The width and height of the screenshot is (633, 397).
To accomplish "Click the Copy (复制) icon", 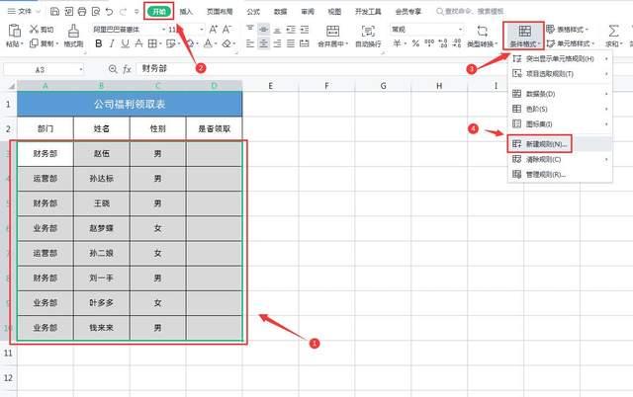I will (34, 43).
